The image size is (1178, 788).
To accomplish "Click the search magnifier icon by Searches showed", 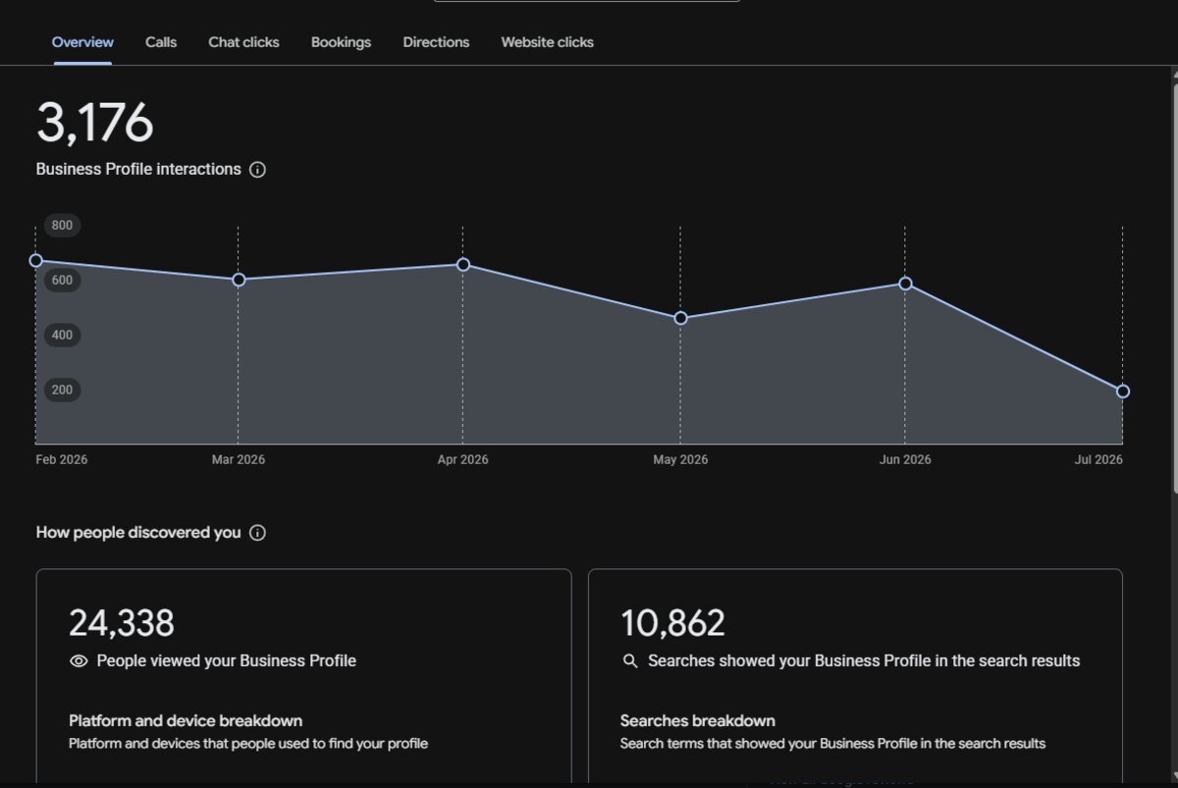I will click(631, 661).
